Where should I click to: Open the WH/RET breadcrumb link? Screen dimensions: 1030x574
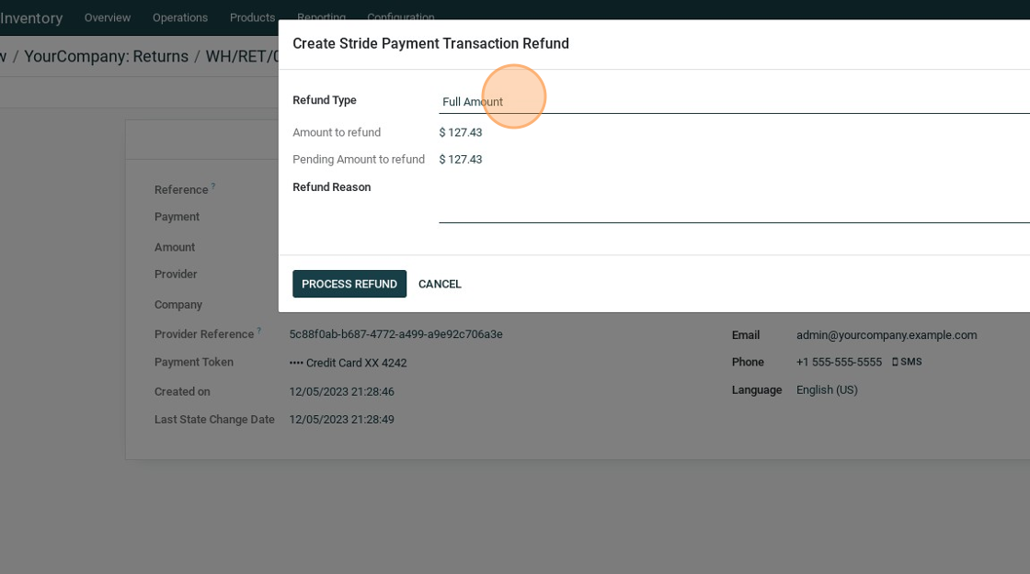click(x=241, y=56)
